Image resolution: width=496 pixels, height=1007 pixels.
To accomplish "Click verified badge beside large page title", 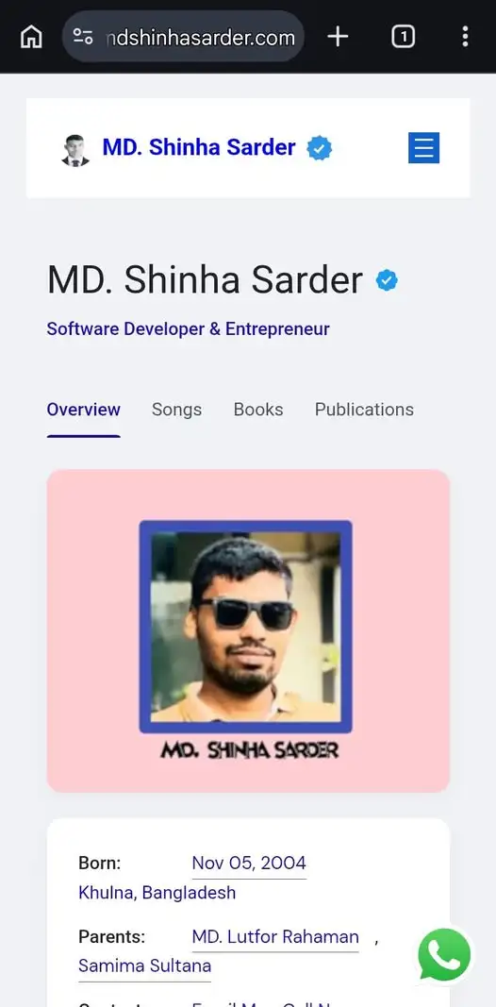I will (x=387, y=280).
